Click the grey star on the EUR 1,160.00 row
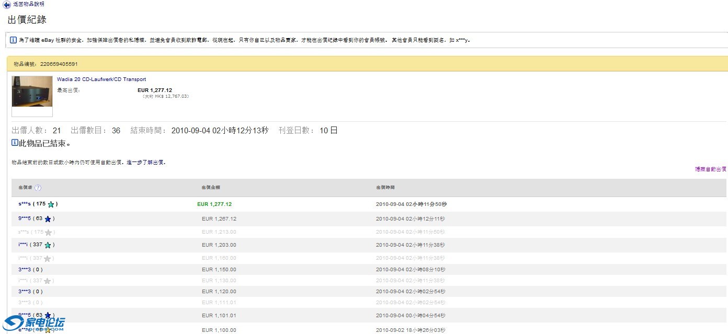 [48, 259]
